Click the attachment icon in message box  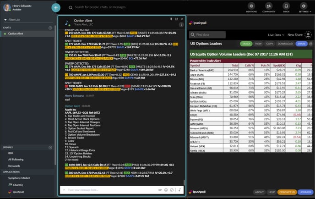pos(160,190)
